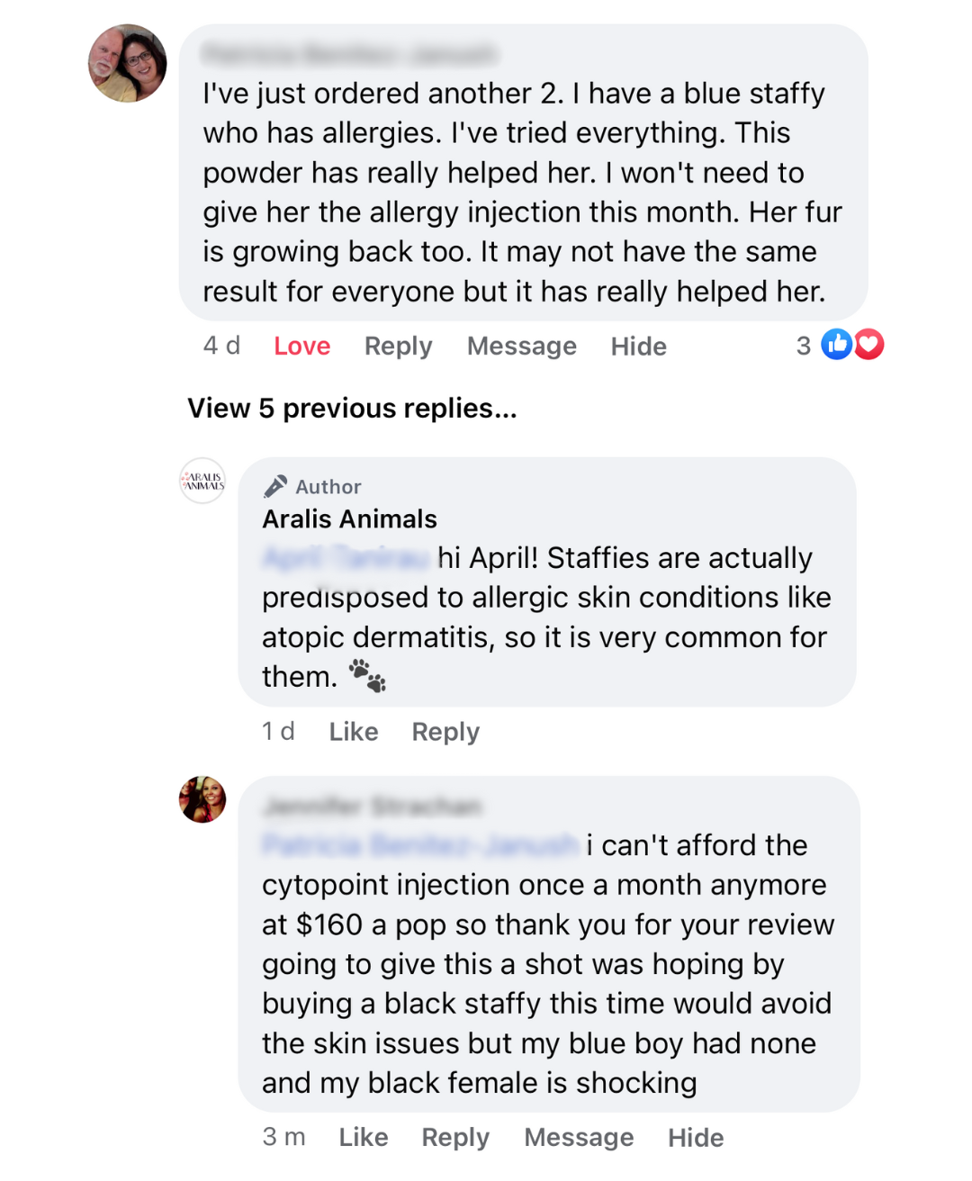This screenshot has width=972, height=1181.
Task: Hide the cytopoint injection comment
Action: click(x=695, y=1138)
